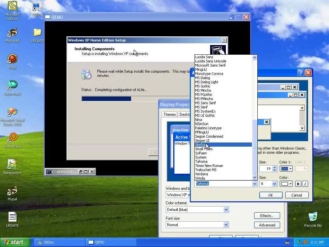Toggle Italic font button
This screenshot has width=329, height=247.
tap(305, 184)
